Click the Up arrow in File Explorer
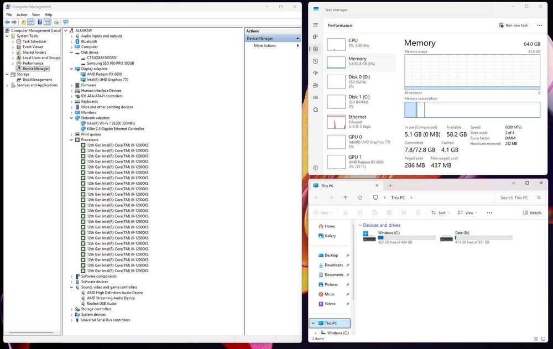The width and height of the screenshot is (553, 349). pos(345,197)
